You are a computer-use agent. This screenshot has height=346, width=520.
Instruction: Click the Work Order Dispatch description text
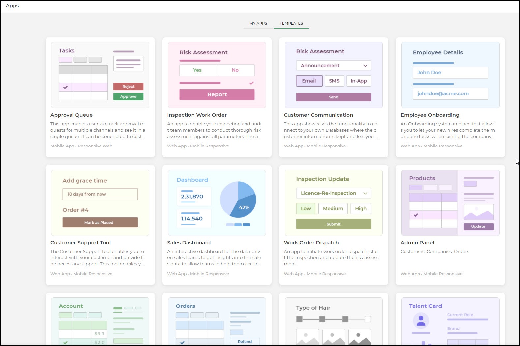[x=331, y=257]
